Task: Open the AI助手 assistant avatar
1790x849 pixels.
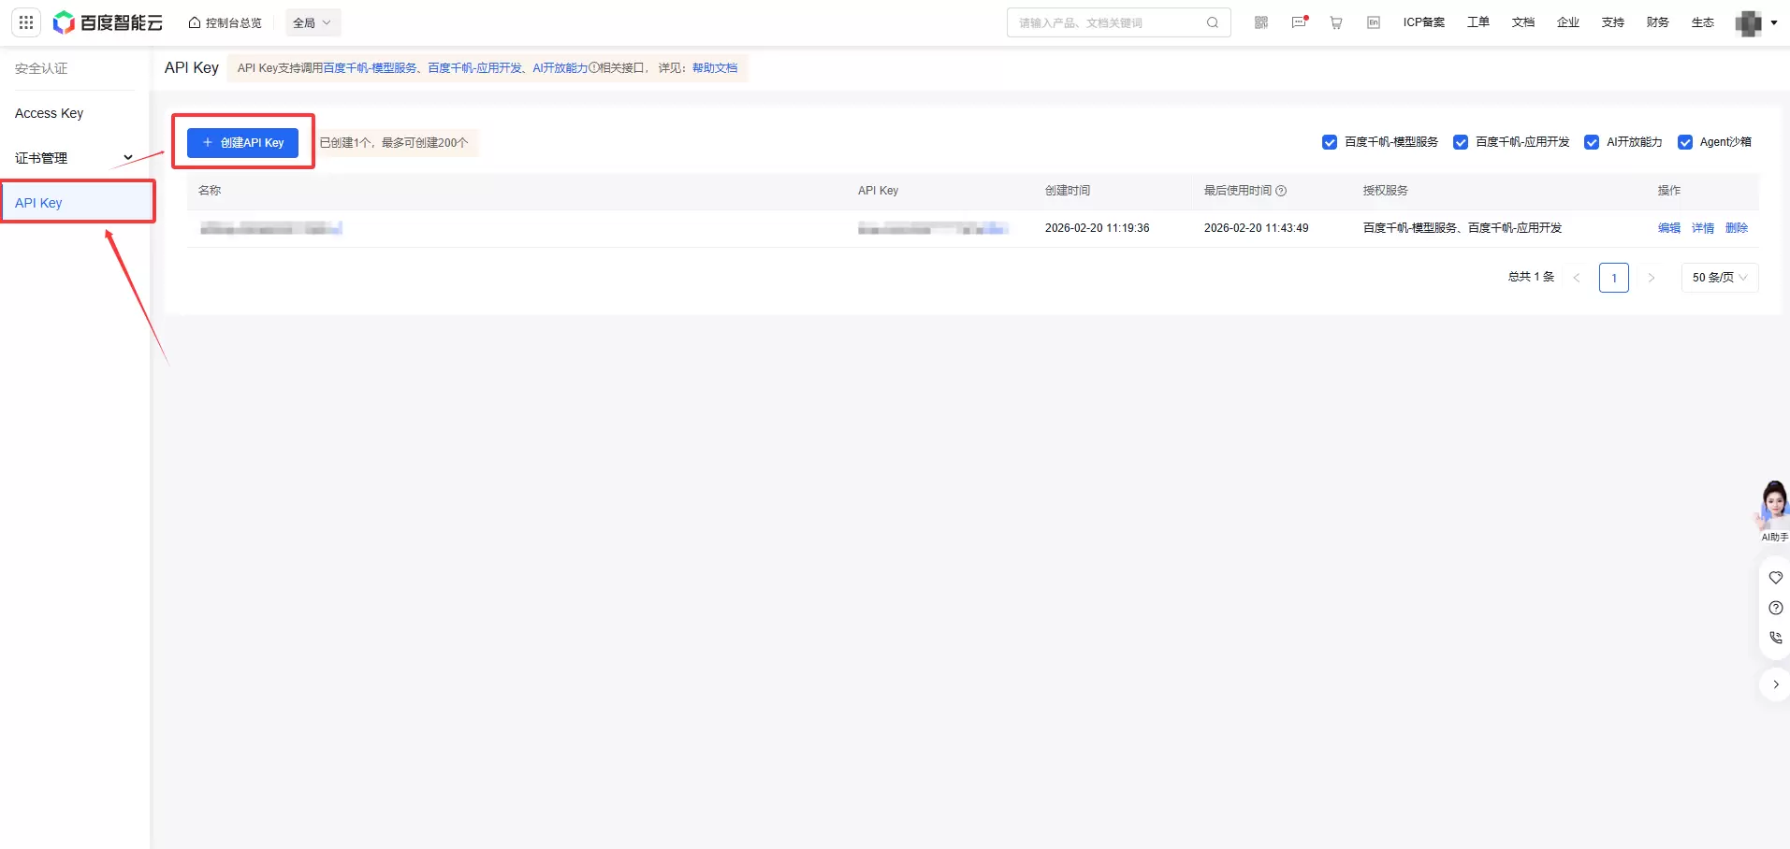Action: click(1773, 507)
